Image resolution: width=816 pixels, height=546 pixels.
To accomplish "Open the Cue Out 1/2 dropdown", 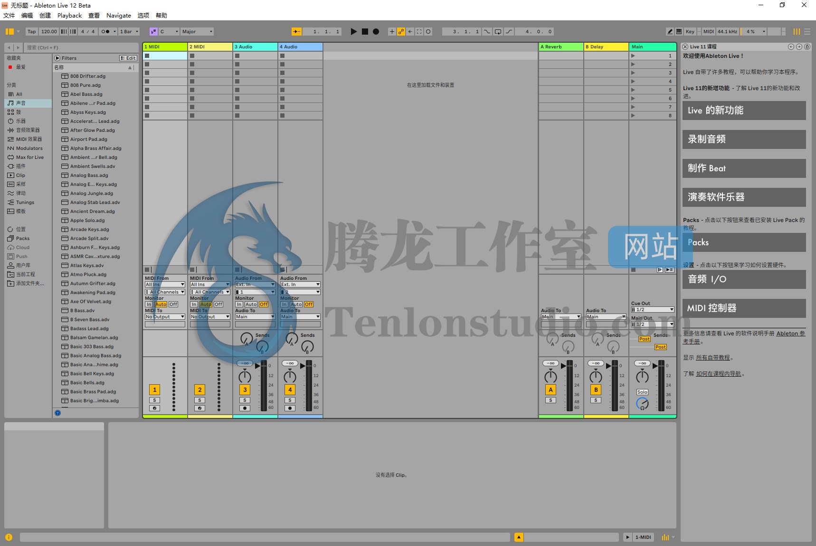I will pos(653,310).
